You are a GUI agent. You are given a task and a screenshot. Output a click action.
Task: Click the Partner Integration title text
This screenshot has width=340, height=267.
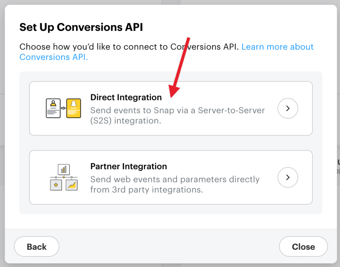coord(128,166)
